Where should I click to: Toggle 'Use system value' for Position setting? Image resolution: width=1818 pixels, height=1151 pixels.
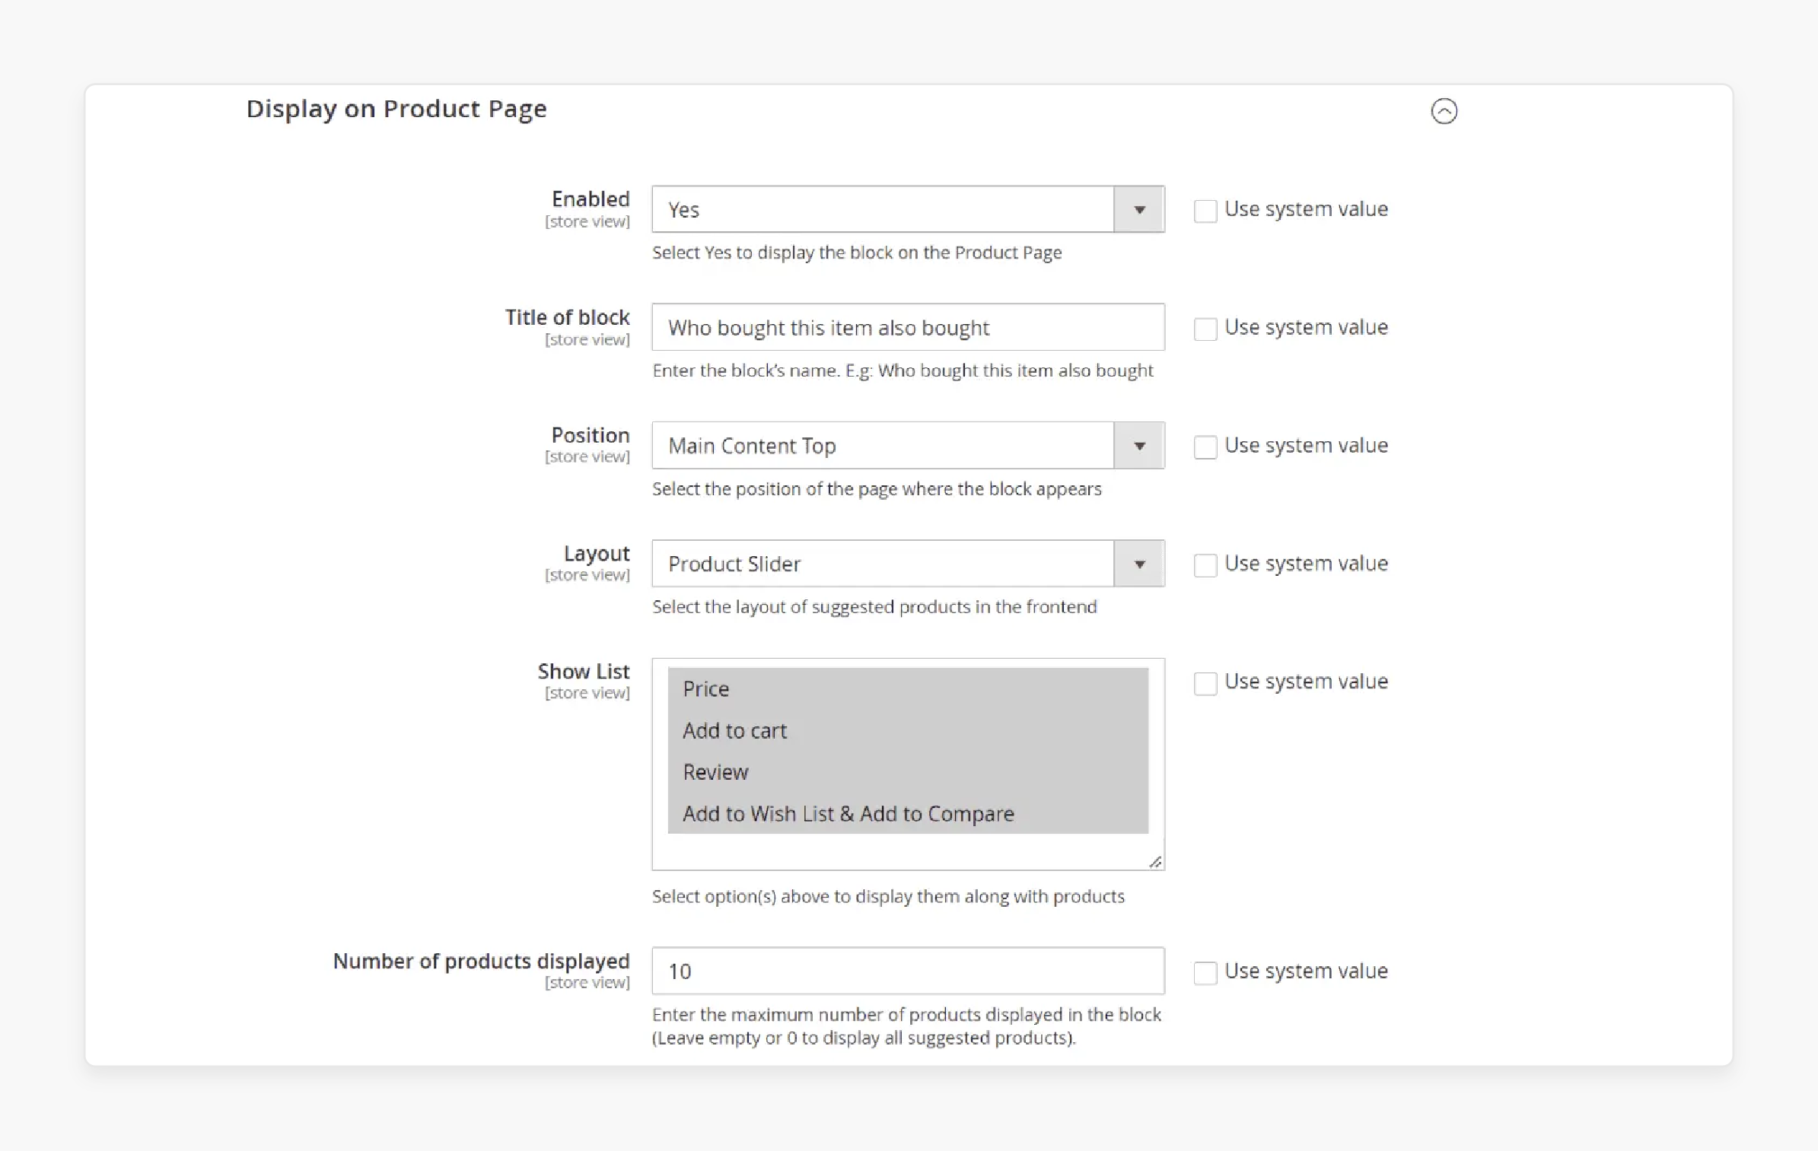[x=1203, y=445]
